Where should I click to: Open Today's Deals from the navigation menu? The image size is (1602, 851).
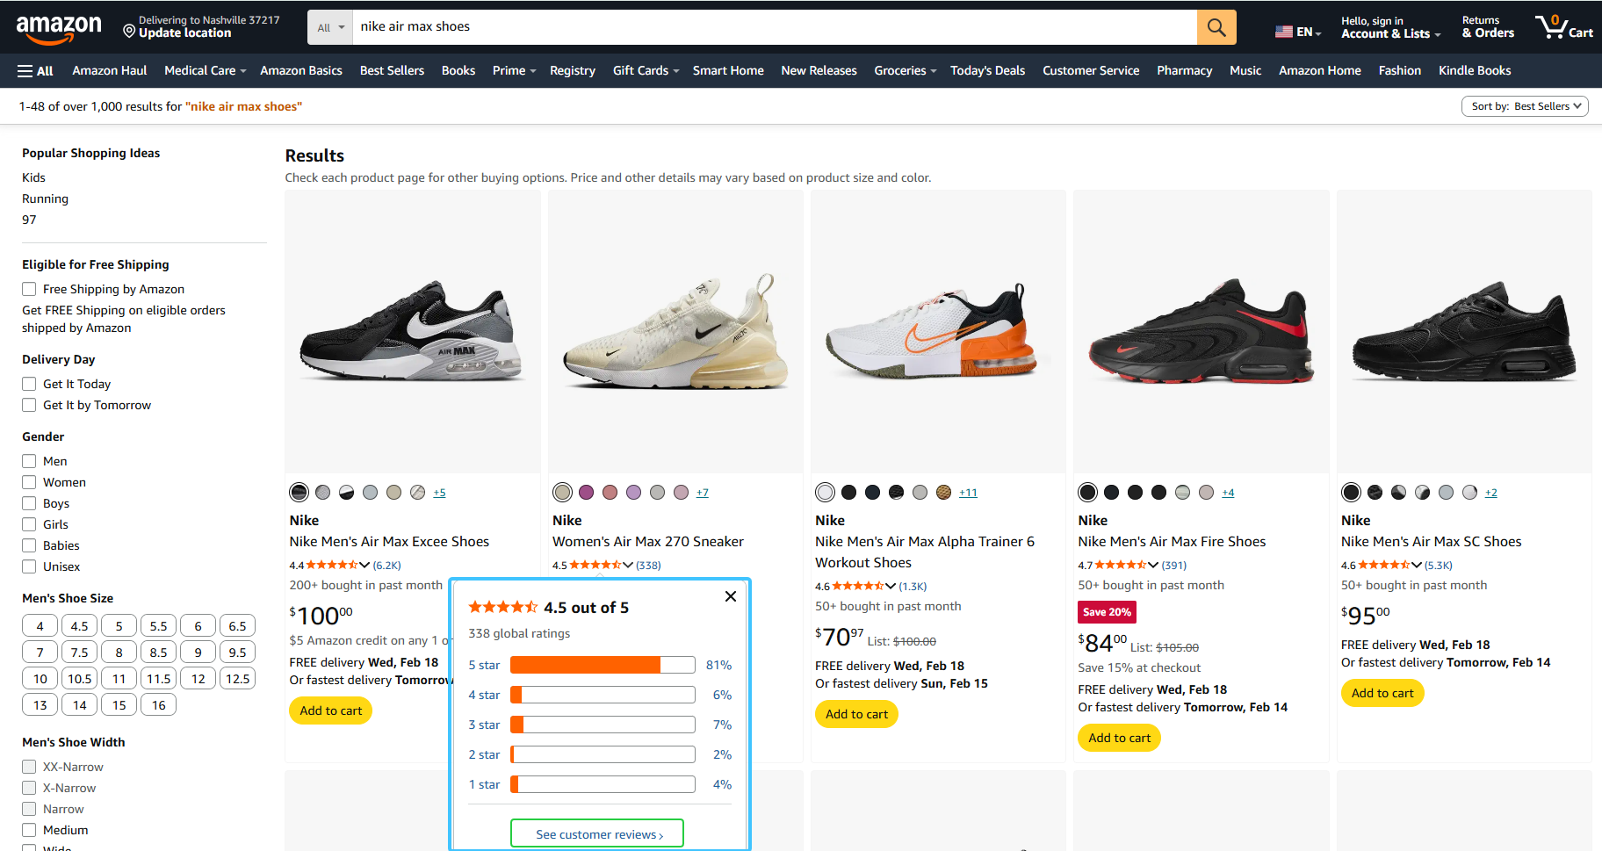987,70
